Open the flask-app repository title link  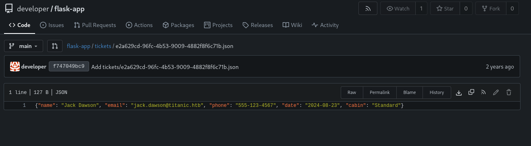(69, 9)
